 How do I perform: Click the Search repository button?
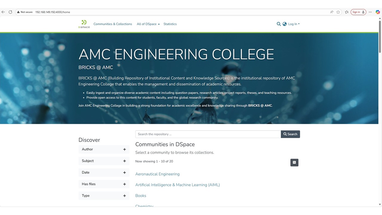tap(290, 134)
